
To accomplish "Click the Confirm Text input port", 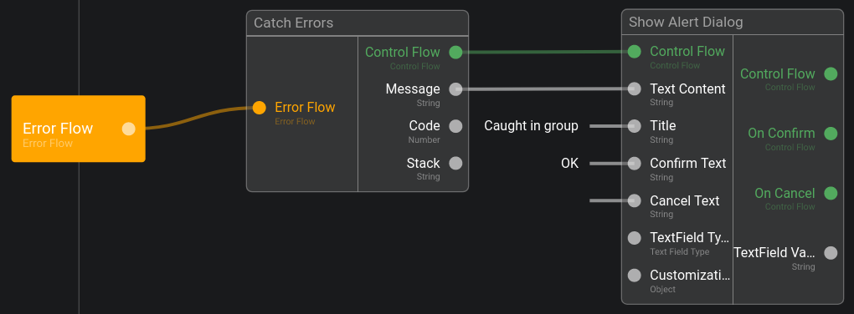I will point(635,164).
